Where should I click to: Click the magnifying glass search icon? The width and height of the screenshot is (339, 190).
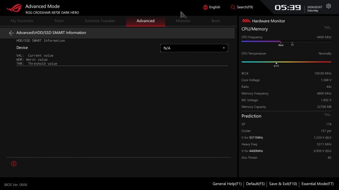pos(233,7)
